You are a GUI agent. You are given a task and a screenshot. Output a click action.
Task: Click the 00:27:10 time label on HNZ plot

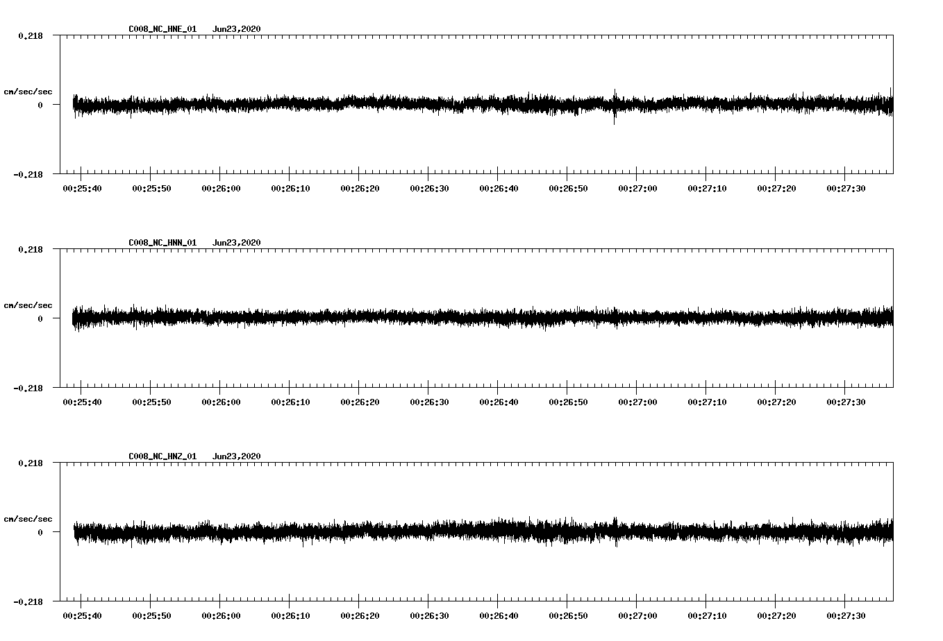point(707,616)
